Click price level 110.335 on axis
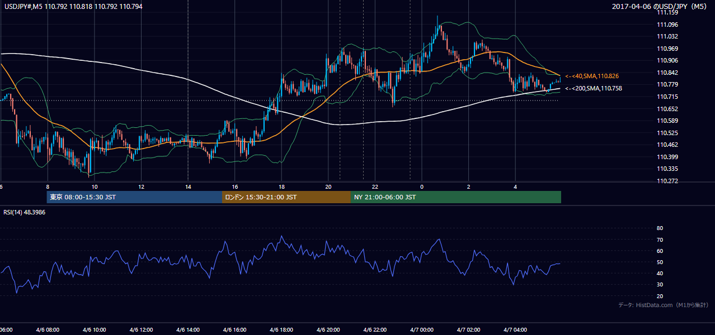This screenshot has height=335, width=715. 667,169
